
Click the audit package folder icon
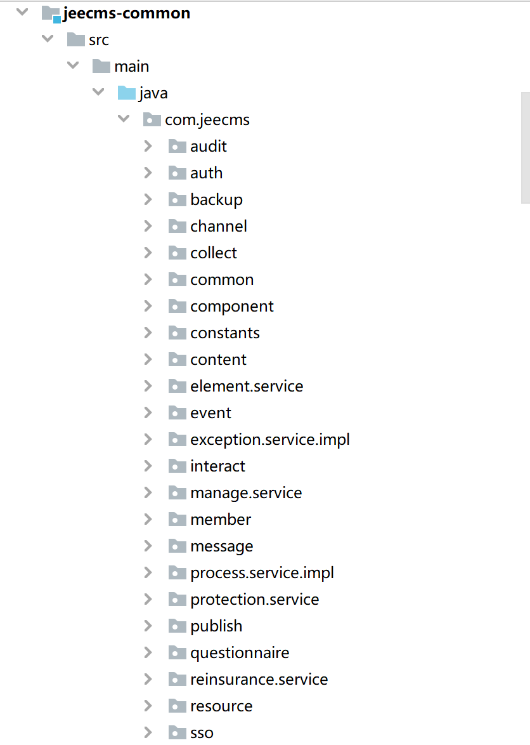(x=177, y=147)
